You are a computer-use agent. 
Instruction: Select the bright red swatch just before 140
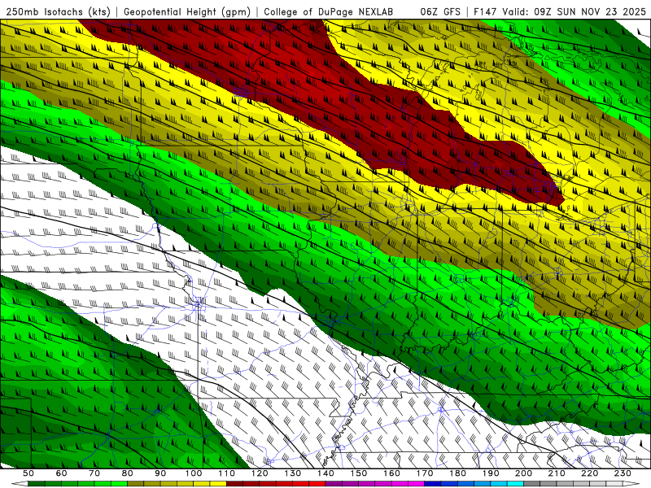[317, 484]
